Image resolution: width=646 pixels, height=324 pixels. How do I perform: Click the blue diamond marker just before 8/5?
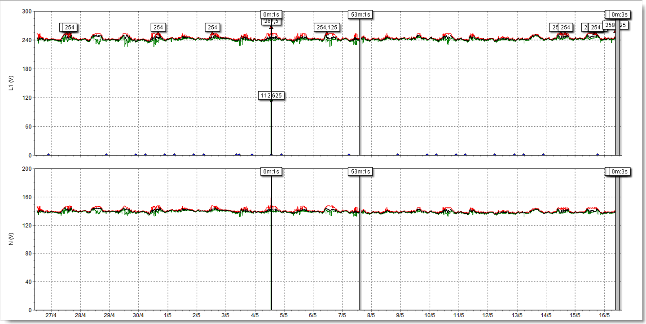pos(349,155)
